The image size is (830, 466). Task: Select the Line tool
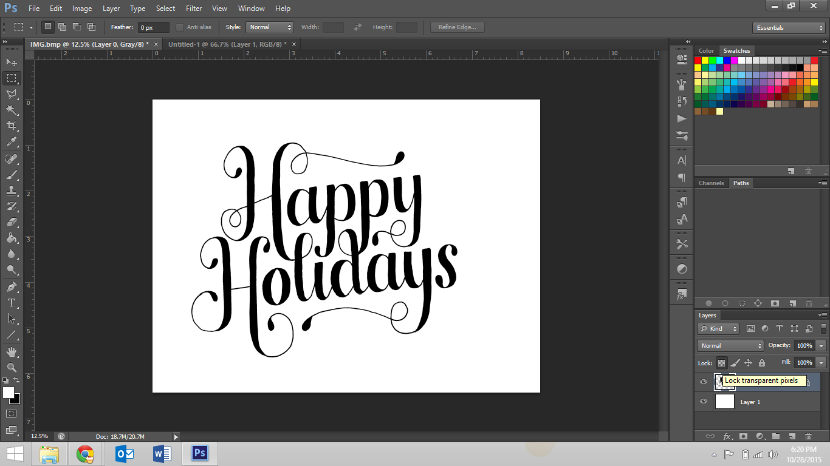12,334
